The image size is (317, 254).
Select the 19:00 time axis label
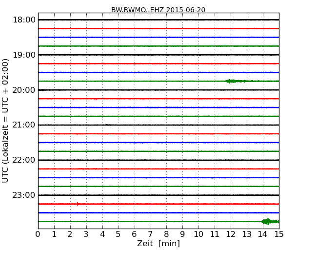[24, 55]
